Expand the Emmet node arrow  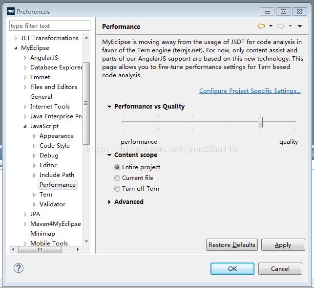click(25, 77)
